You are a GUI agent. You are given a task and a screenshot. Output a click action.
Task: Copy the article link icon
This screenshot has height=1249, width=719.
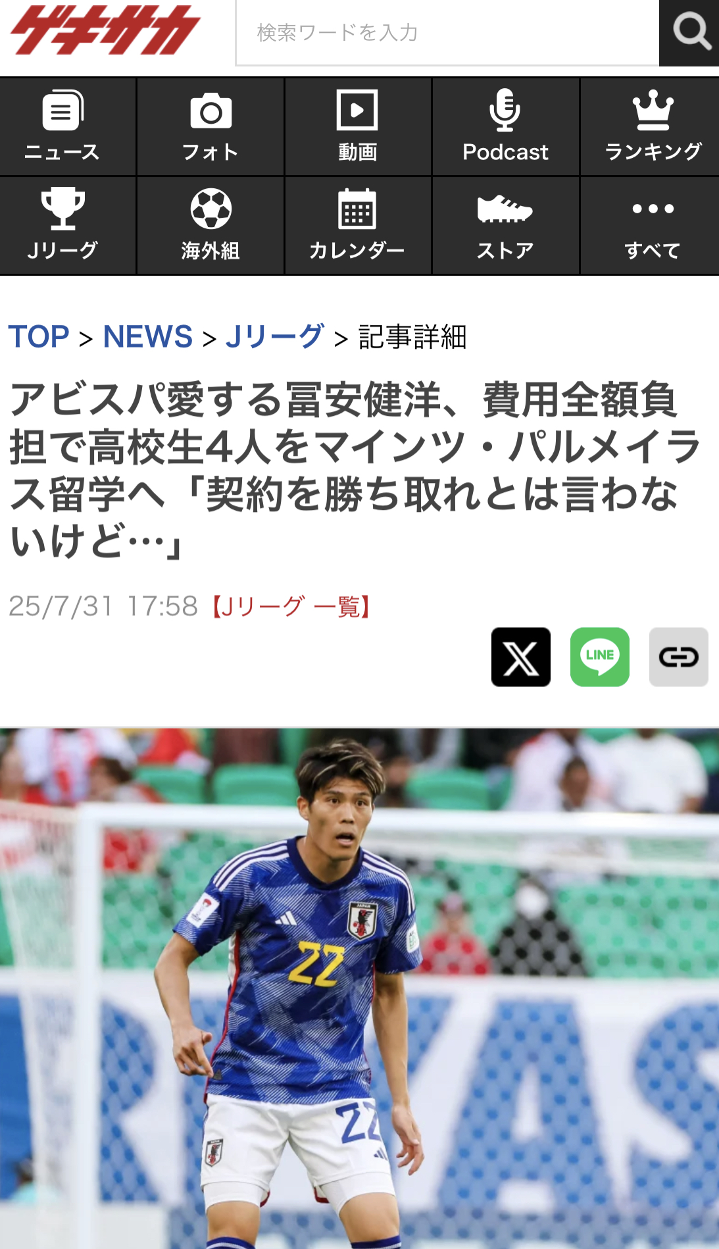(679, 657)
